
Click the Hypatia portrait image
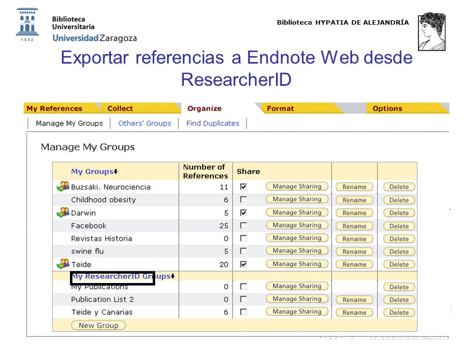pos(432,32)
